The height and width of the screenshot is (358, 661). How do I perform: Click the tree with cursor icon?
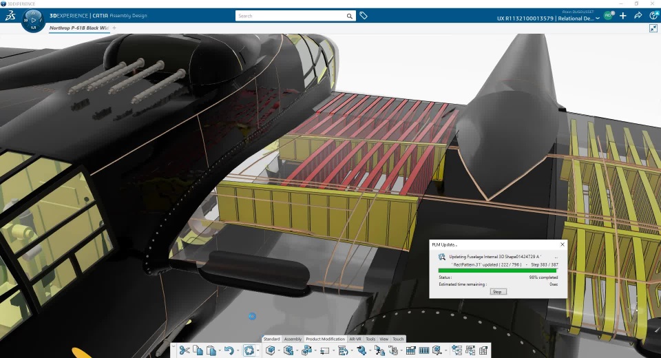point(379,351)
